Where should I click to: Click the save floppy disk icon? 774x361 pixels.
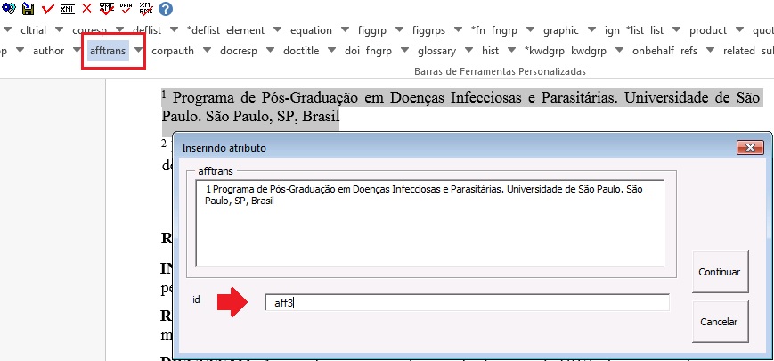click(29, 8)
